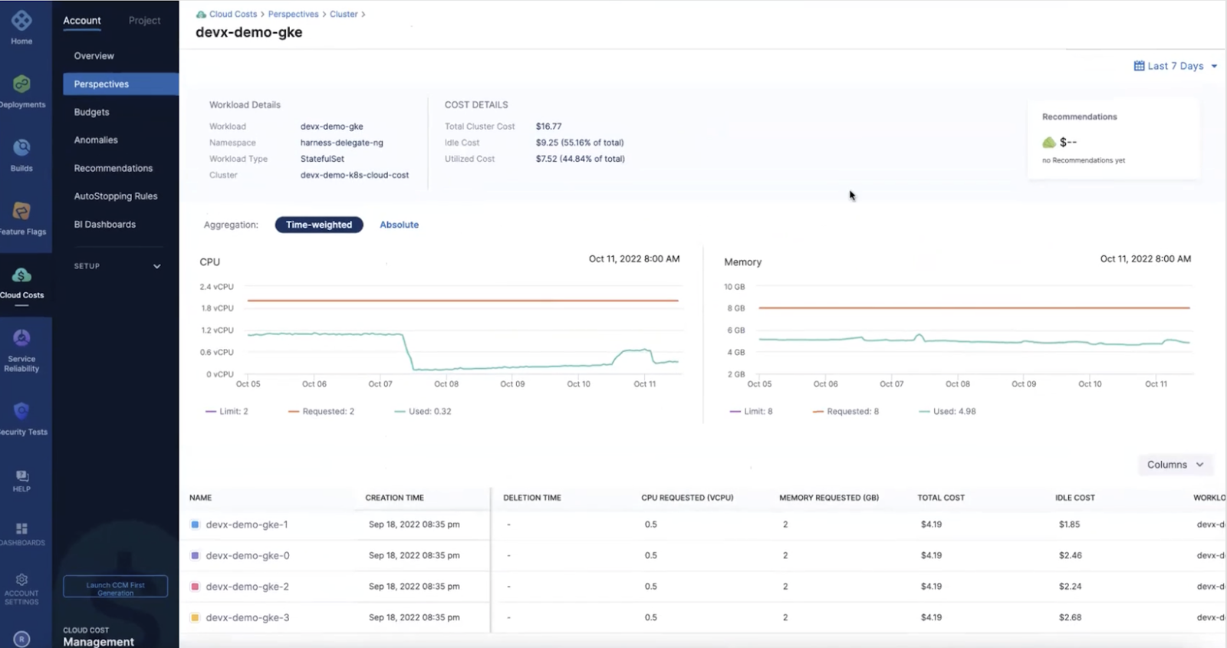
Task: Open the Deployments module icon
Action: coord(21,84)
